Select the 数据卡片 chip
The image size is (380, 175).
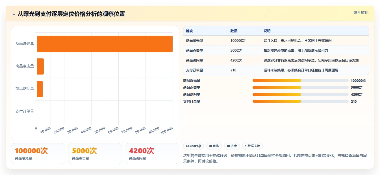point(252,146)
